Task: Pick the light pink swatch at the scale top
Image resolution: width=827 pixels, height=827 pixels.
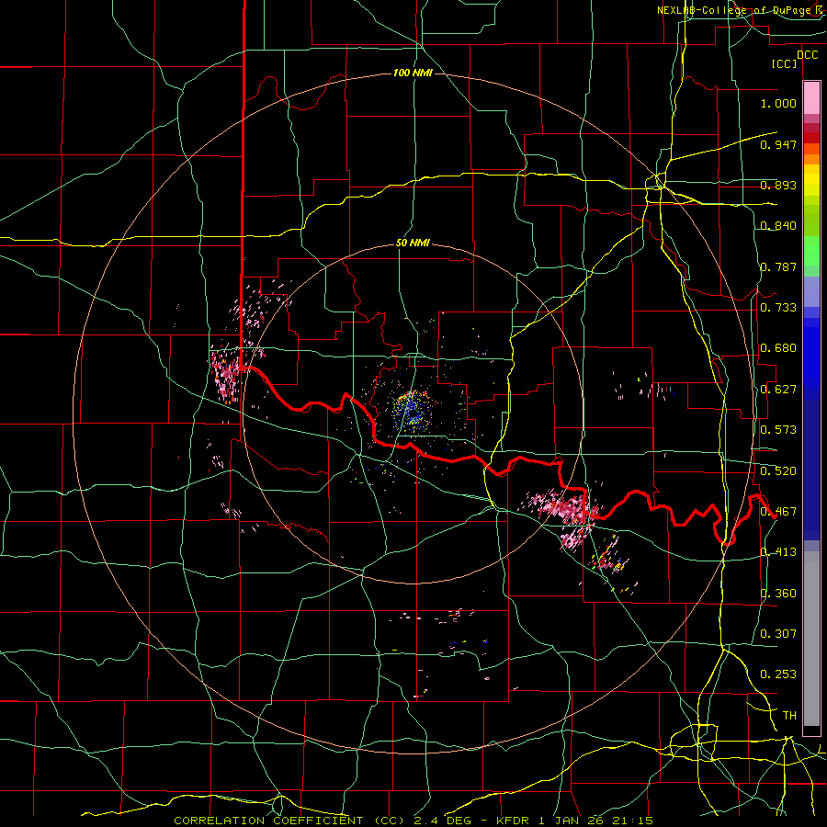Action: click(x=811, y=97)
